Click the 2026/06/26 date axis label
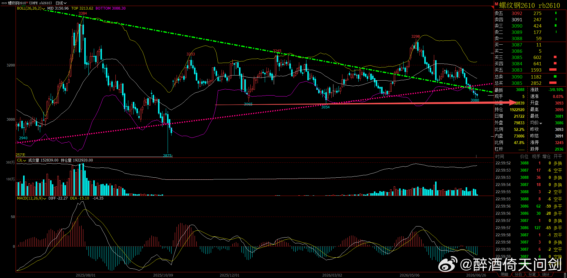This screenshot has height=278, width=567. [476, 275]
